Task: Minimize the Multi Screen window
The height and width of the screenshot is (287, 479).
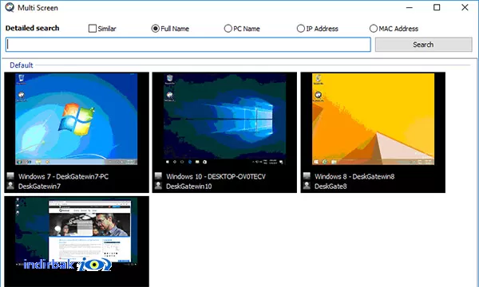Action: pos(410,7)
